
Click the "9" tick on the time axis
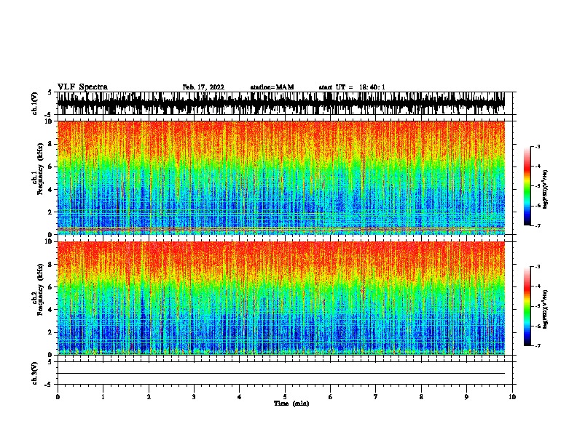tap(466, 397)
